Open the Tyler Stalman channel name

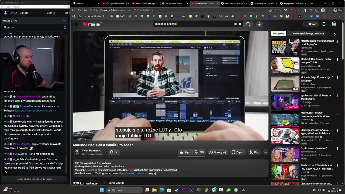[x=90, y=151]
